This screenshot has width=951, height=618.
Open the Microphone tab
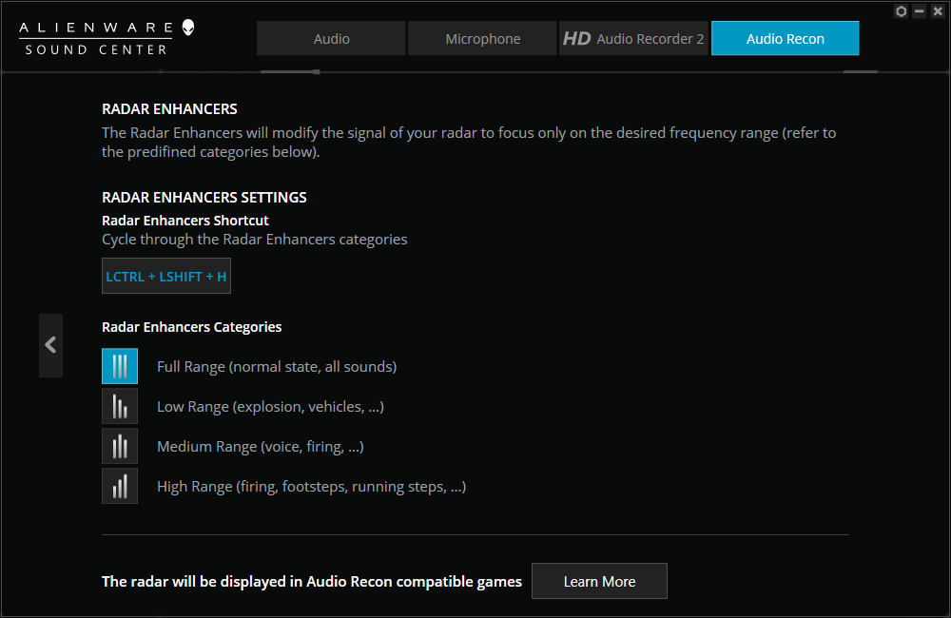(x=482, y=39)
